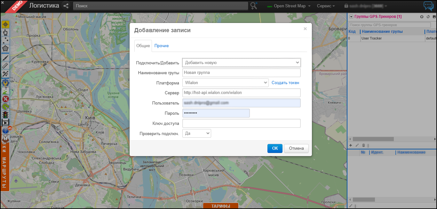Viewport: 437px width, 209px height.
Task: Click the power icon in GPS trackers panel
Action: coord(422,17)
